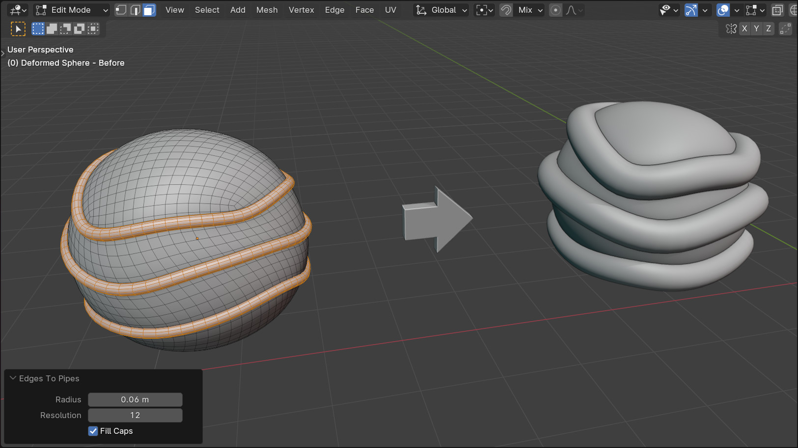Toggle the Fill Caps checkbox

[93, 431]
